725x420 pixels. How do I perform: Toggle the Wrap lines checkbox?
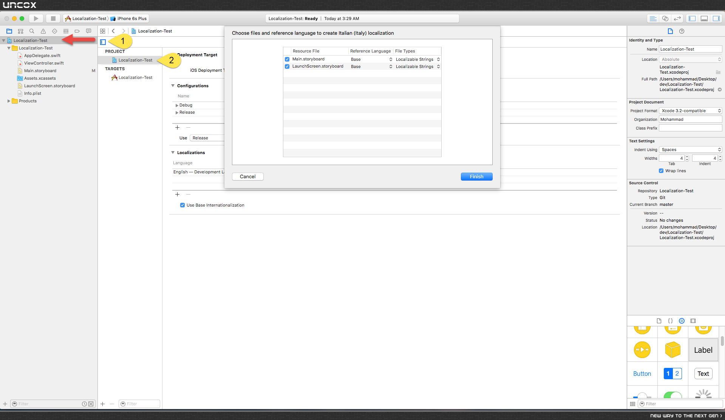click(x=661, y=171)
